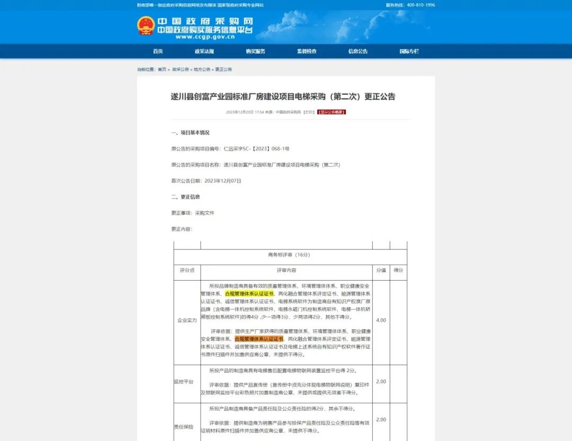
Task: Open the 政采法规 navigation menu item
Action: pos(204,51)
